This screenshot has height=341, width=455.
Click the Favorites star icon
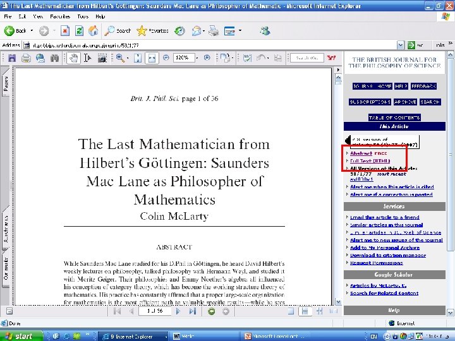click(x=142, y=30)
